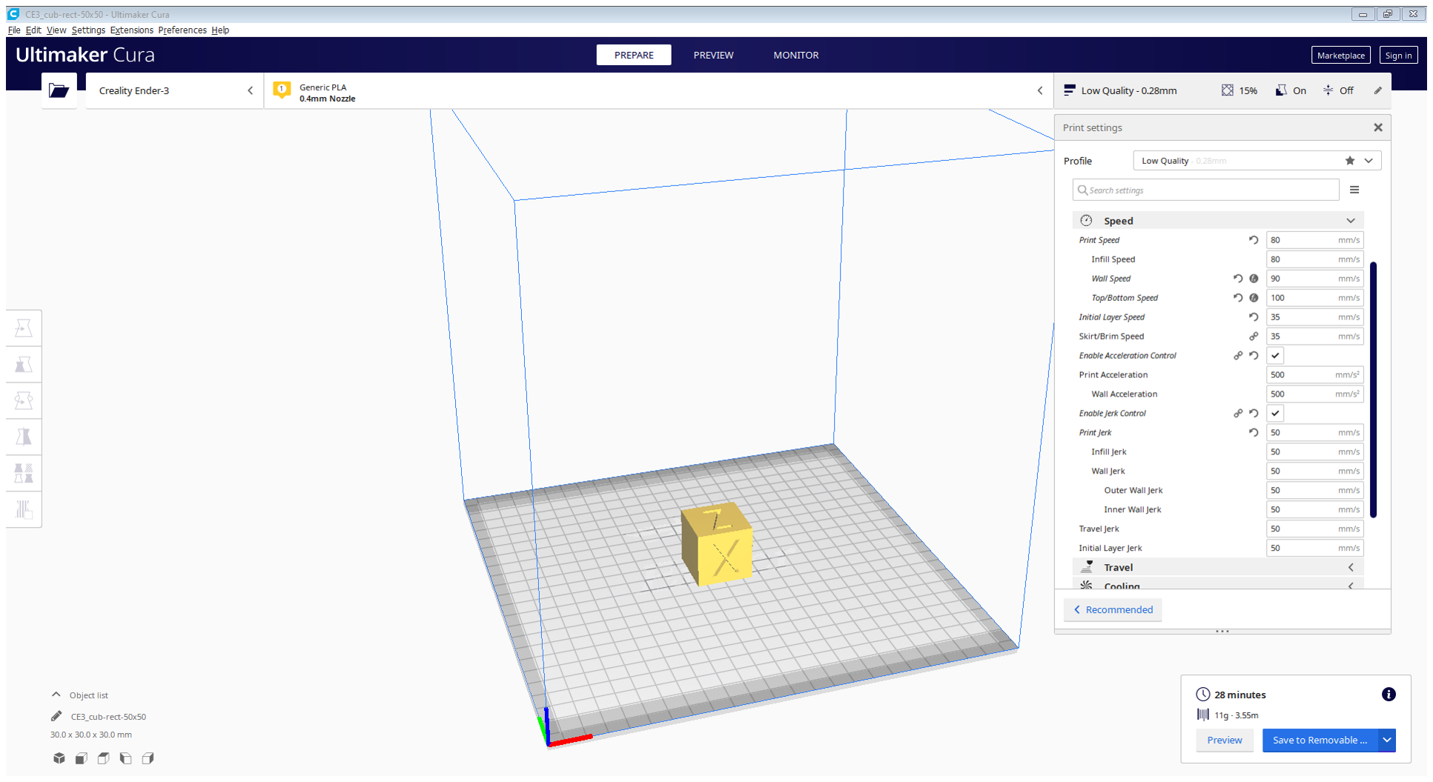Open the Marketplace
The width and height of the screenshot is (1433, 782).
1340,56
